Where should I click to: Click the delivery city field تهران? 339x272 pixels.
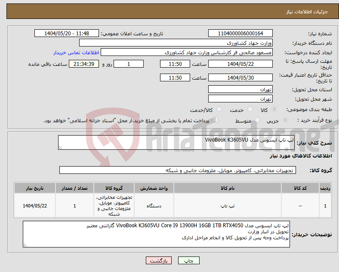tap(240, 99)
